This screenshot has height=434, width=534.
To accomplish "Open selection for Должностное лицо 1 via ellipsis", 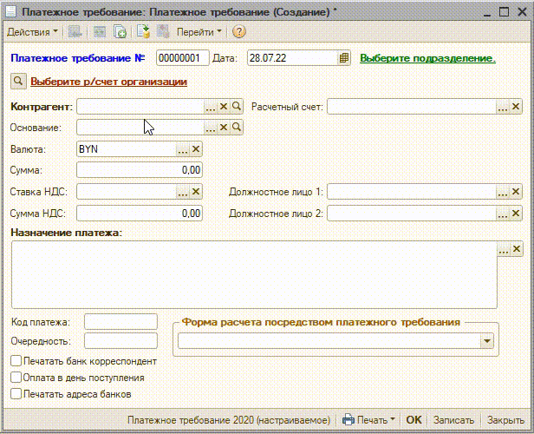I will pyautogui.click(x=503, y=192).
